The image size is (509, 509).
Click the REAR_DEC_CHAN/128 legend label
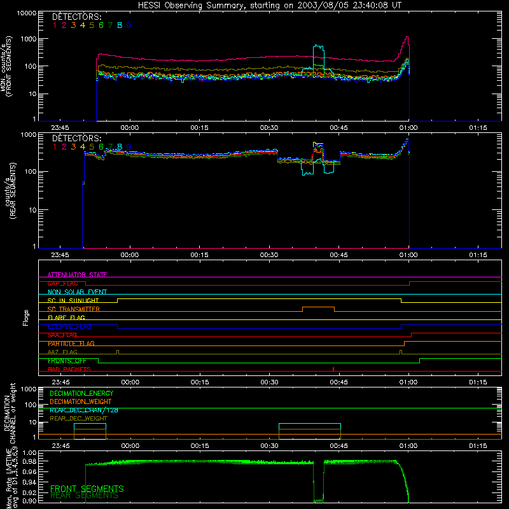[x=84, y=410]
